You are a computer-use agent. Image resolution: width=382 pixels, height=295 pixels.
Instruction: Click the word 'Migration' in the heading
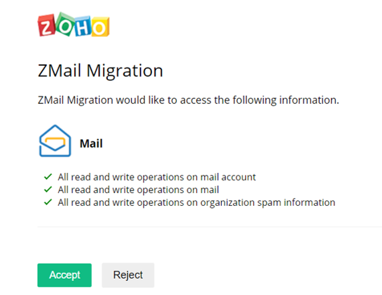point(125,71)
